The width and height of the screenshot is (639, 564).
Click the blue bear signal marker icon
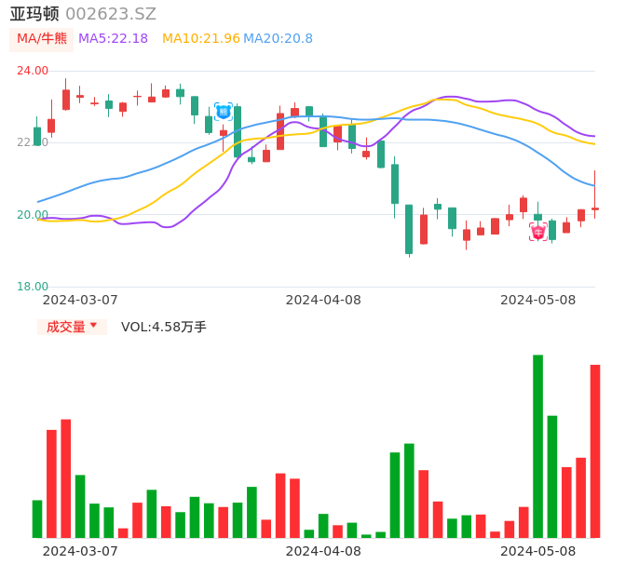(224, 112)
